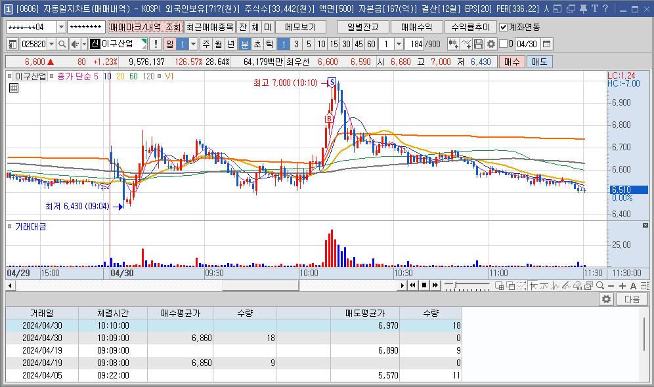This screenshot has height=387, width=654.
Task: Open the period multiplier dropdown next to 일
Action: point(193,44)
